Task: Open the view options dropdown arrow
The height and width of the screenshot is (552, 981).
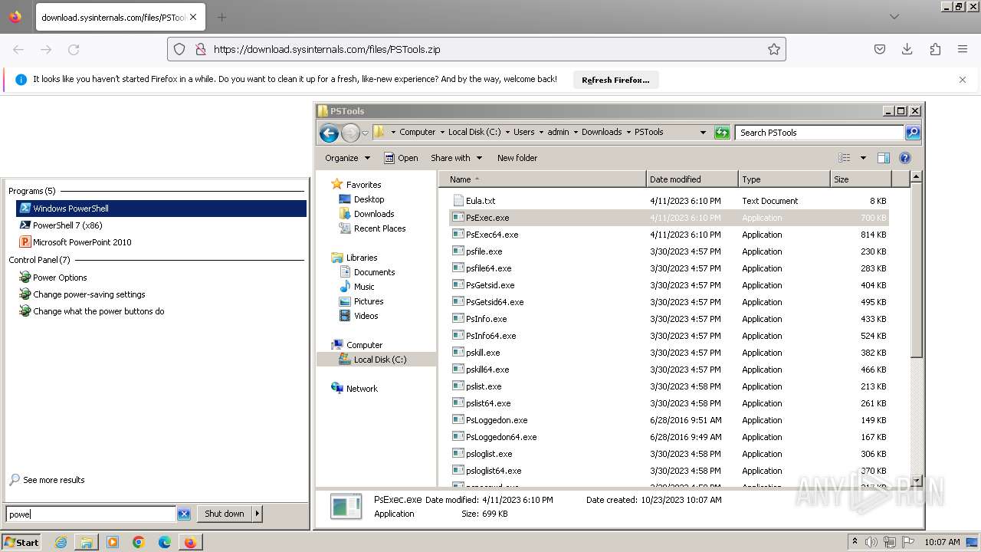Action: (x=863, y=158)
